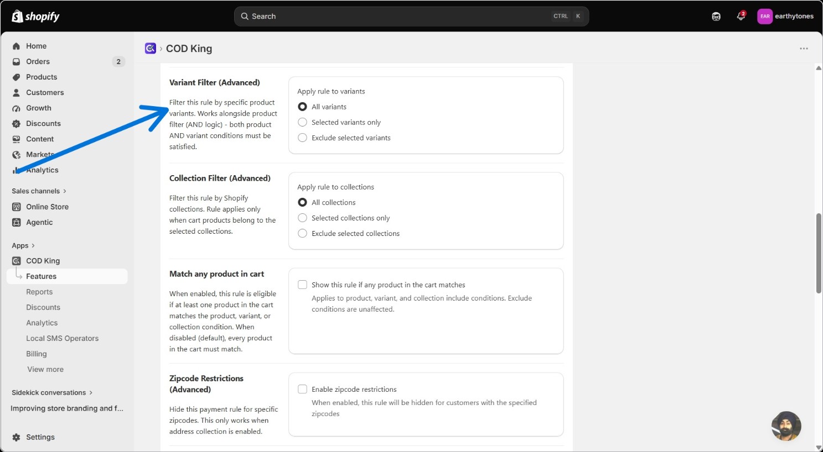823x452 pixels.
Task: Click the Home house icon
Action: pyautogui.click(x=17, y=46)
